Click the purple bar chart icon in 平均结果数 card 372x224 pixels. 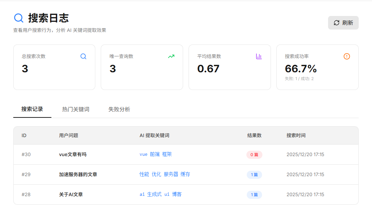tap(259, 56)
